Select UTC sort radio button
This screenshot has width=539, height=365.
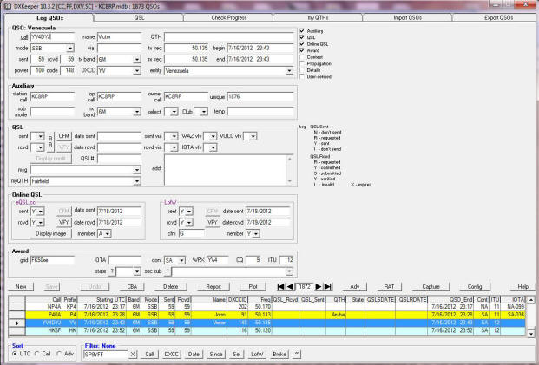(x=15, y=354)
